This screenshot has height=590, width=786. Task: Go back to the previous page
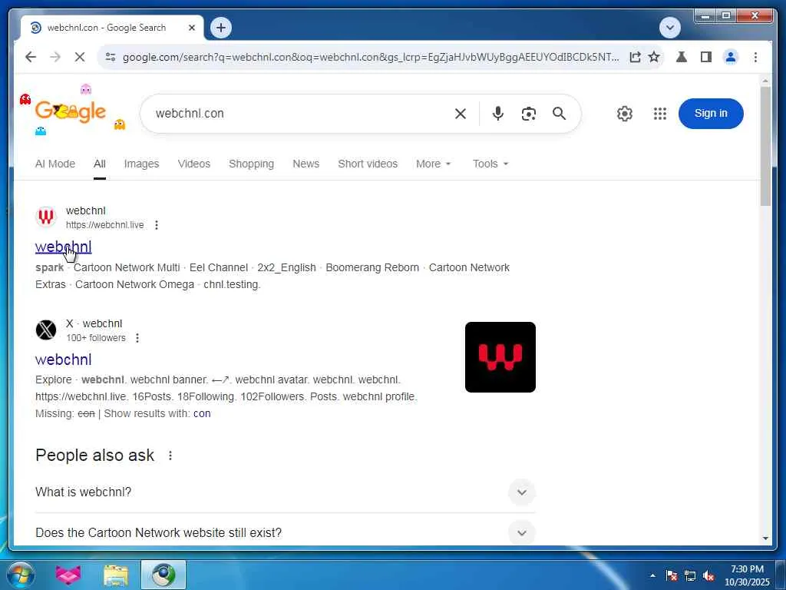pos(31,57)
